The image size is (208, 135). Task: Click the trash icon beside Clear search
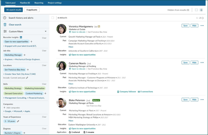tap(5, 24)
